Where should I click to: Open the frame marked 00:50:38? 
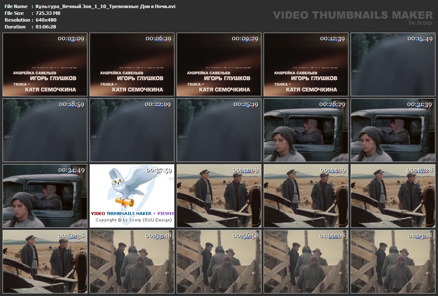point(45,262)
